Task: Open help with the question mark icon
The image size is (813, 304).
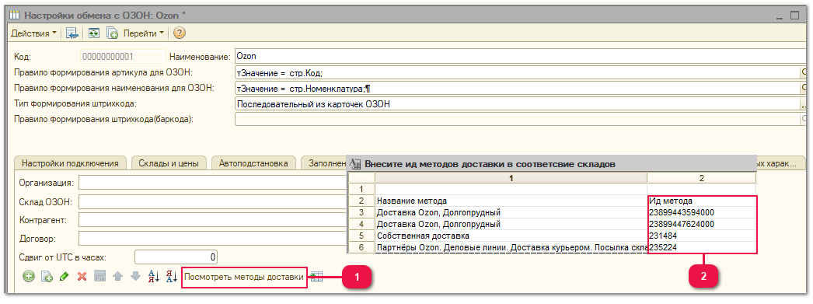Action: (180, 33)
